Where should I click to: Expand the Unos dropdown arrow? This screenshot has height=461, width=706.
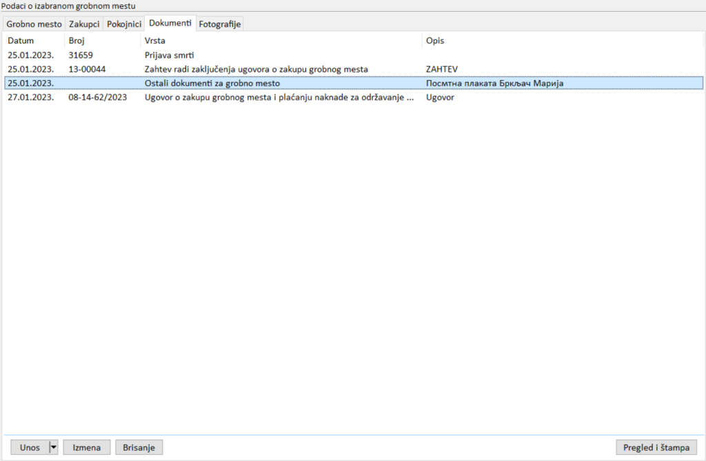click(x=54, y=448)
